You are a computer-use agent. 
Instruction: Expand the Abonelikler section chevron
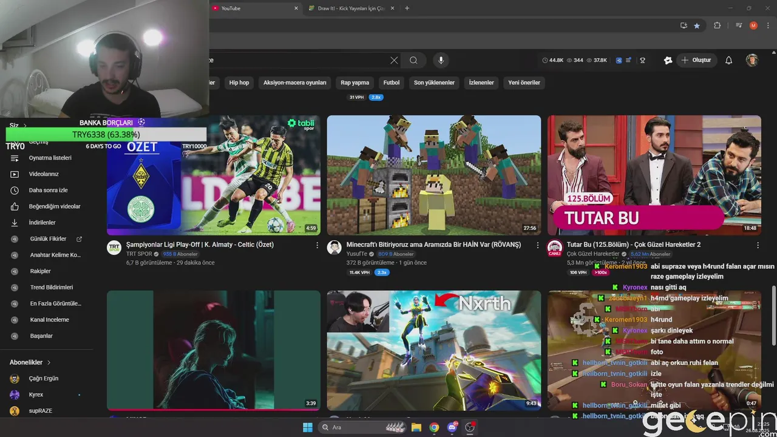[x=49, y=362]
